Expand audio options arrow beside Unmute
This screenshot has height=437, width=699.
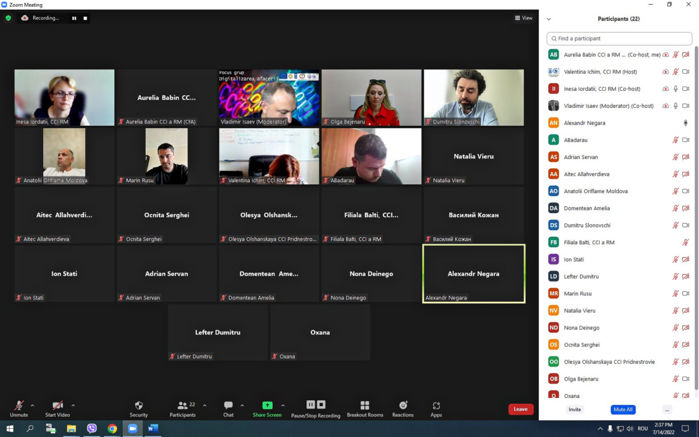click(x=32, y=406)
